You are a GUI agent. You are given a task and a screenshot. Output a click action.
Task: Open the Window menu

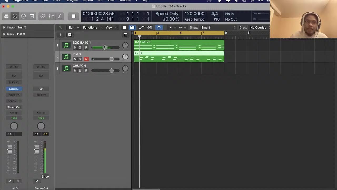125,1
